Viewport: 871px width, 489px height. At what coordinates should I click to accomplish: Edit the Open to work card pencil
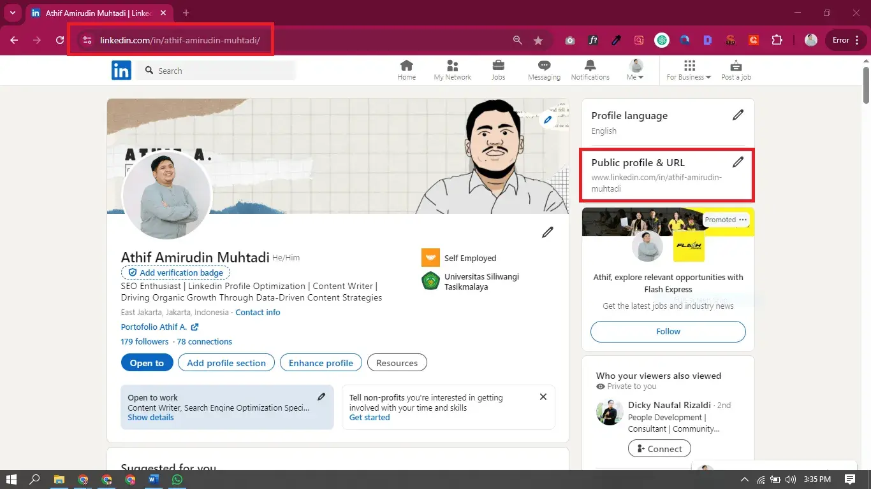point(321,397)
